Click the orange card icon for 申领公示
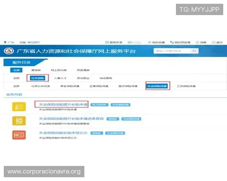Viewport: 227px width, 181px height. coord(19,135)
